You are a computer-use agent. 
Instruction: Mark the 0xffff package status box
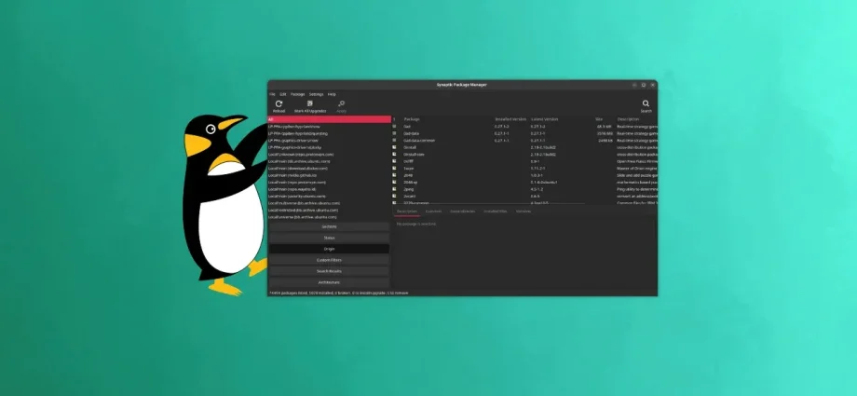coord(395,161)
